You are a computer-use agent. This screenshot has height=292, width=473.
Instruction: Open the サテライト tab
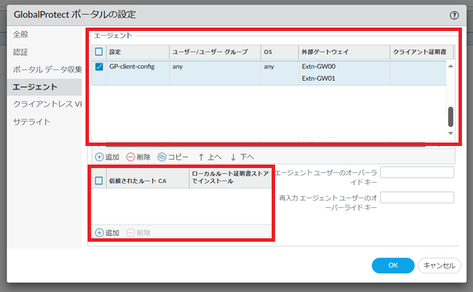coord(32,122)
